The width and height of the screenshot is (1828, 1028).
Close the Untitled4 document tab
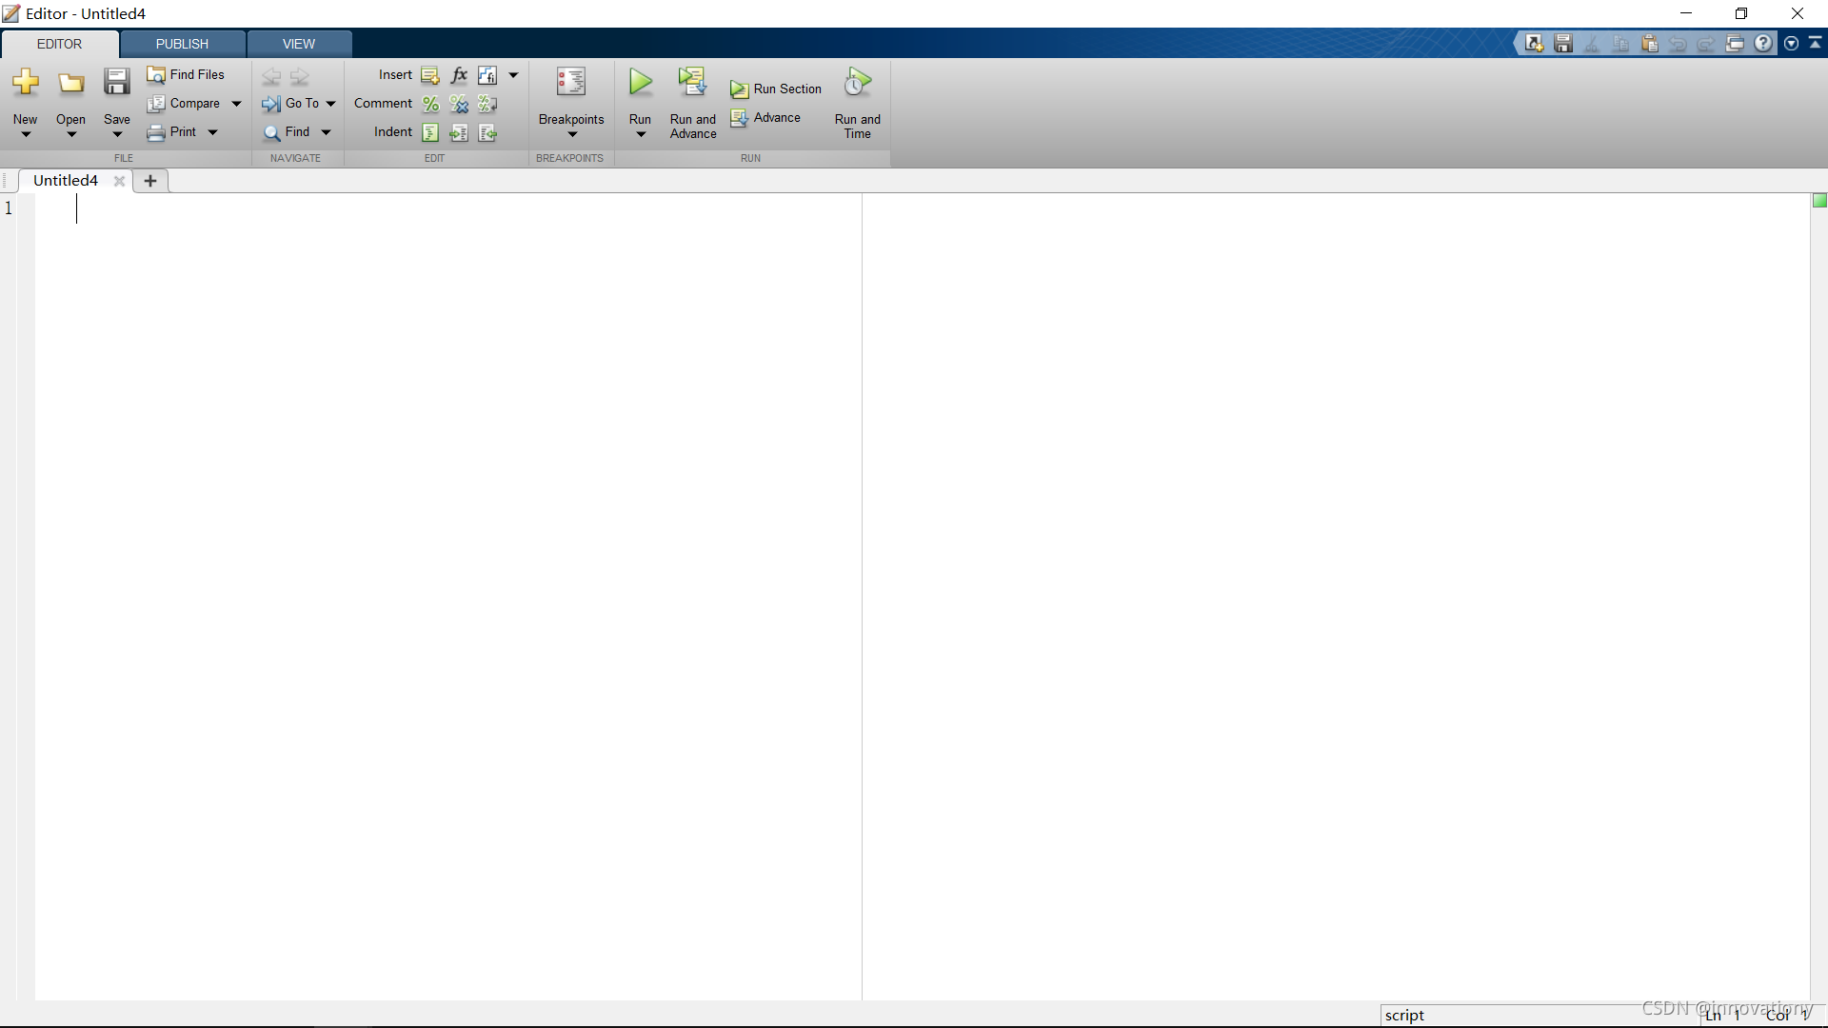point(119,181)
